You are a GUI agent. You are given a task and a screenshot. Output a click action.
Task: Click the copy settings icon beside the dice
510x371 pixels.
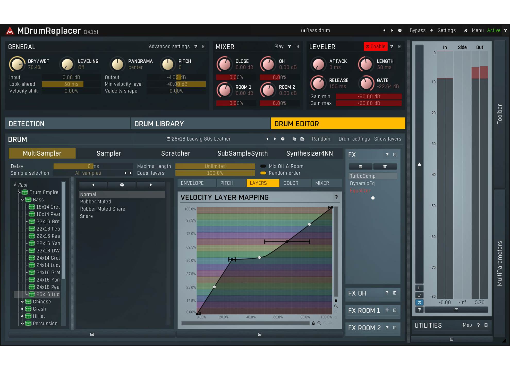(x=294, y=139)
